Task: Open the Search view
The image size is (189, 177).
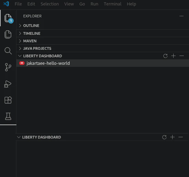Action: (x=8, y=51)
